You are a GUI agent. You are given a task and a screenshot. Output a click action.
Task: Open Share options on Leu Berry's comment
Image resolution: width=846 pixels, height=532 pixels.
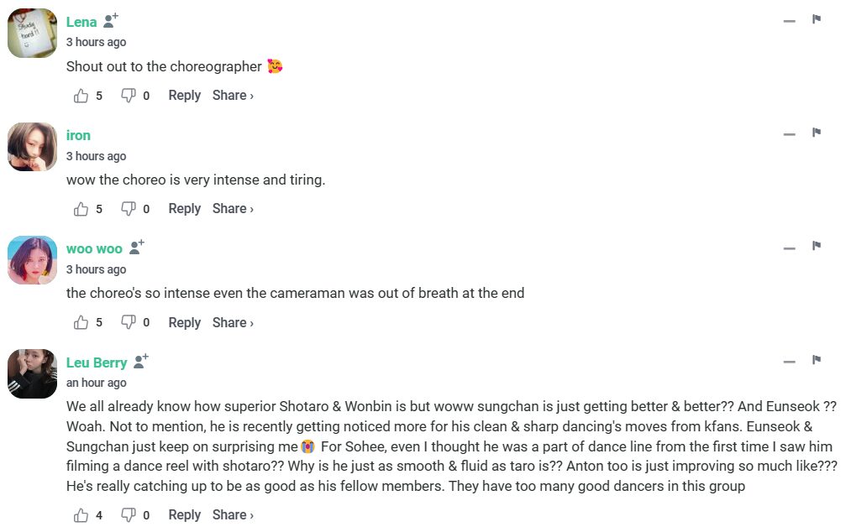pos(233,515)
